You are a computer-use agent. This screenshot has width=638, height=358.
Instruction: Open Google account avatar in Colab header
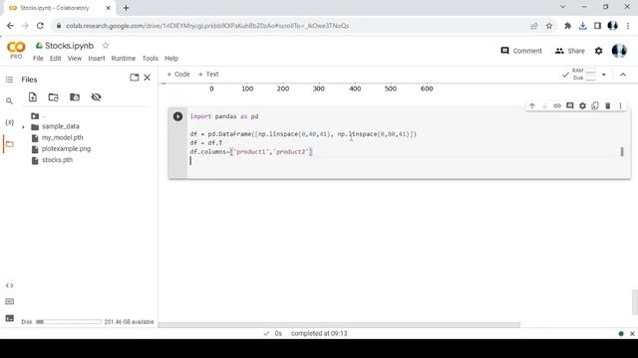[x=619, y=51]
